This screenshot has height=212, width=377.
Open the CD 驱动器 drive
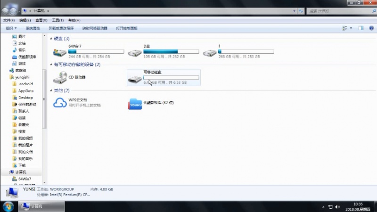point(60,78)
